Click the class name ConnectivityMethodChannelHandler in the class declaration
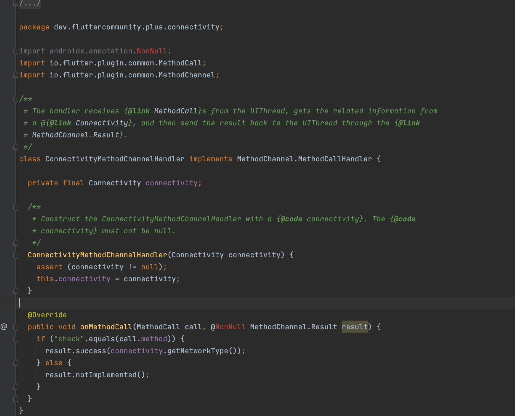This screenshot has width=515, height=416. tap(115, 159)
